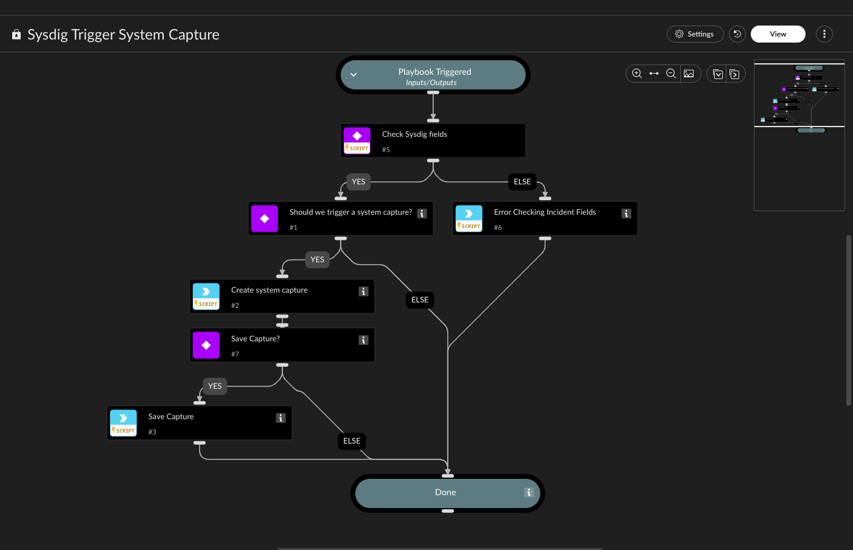Export playbook as image
The height and width of the screenshot is (550, 853).
click(x=689, y=74)
